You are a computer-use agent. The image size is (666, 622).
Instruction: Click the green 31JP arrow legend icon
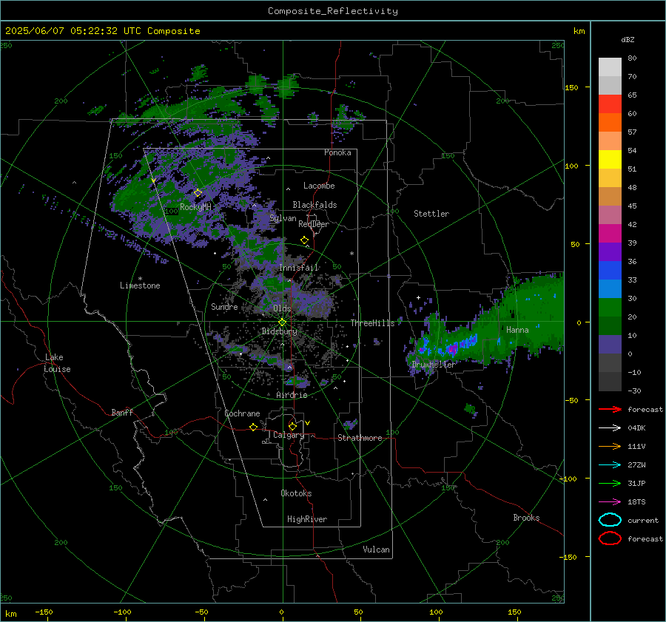pos(610,483)
